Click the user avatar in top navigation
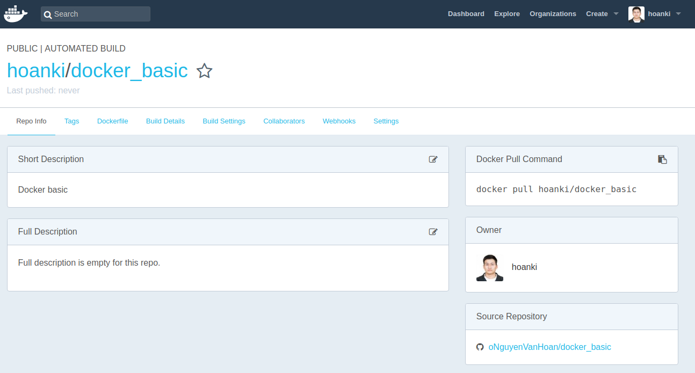The width and height of the screenshot is (695, 373). click(x=636, y=14)
